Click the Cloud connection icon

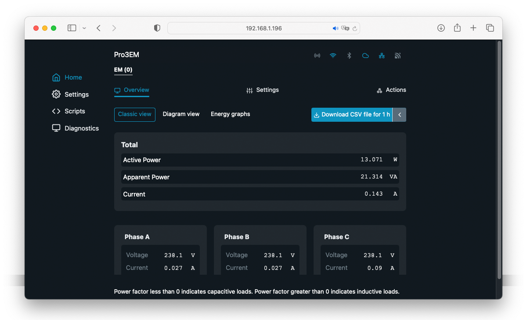pos(365,56)
